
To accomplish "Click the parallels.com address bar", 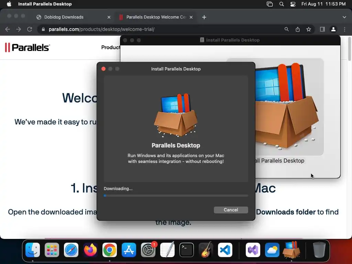I will click(x=162, y=29).
